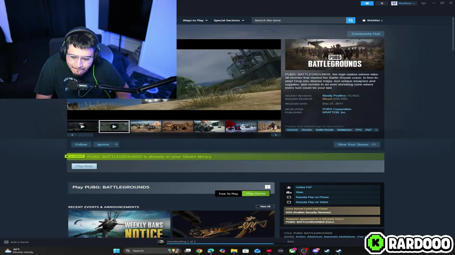Click View Your Queue
The image size is (455, 255).
tap(357, 144)
